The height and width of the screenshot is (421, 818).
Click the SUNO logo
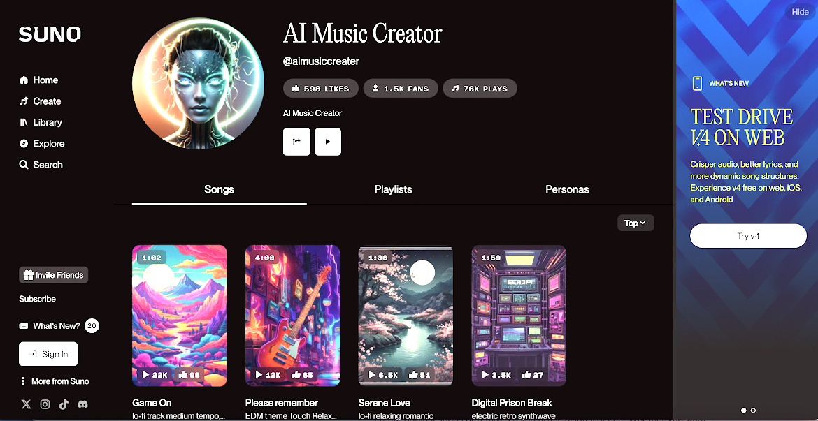click(x=50, y=35)
